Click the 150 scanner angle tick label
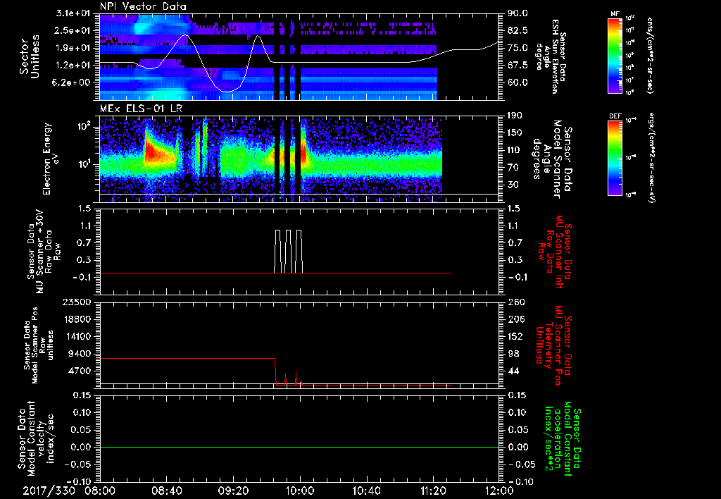Viewport: 721px width, 499px height. click(x=515, y=133)
